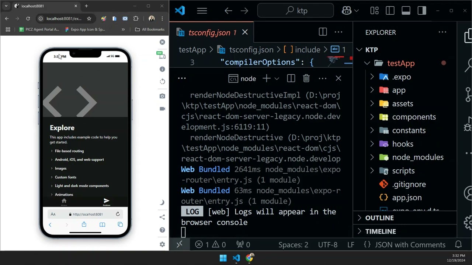472x265 pixels.
Task: Expand the OUTLINE section
Action: 405,218
